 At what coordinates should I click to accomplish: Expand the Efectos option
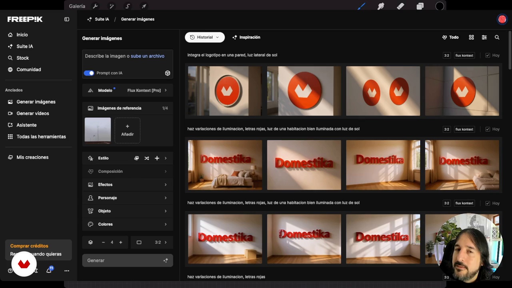point(128,184)
